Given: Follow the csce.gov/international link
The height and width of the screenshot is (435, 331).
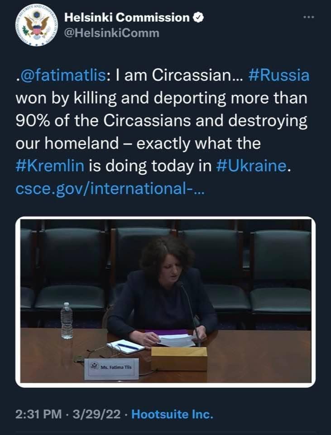Looking at the screenshot, I should (x=110, y=188).
